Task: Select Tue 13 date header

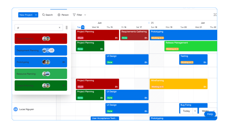Action: (81, 27)
